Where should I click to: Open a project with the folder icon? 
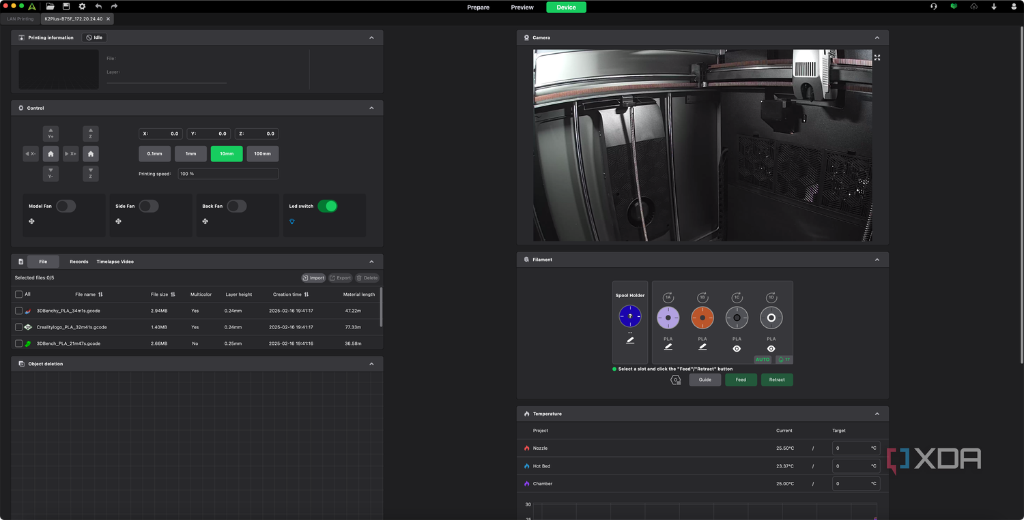(x=51, y=6)
